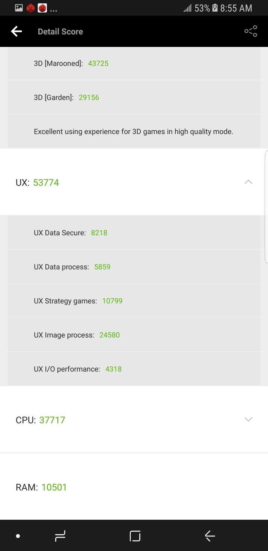The height and width of the screenshot is (551, 268).
Task: Expand the CPU score section
Action: [248, 420]
